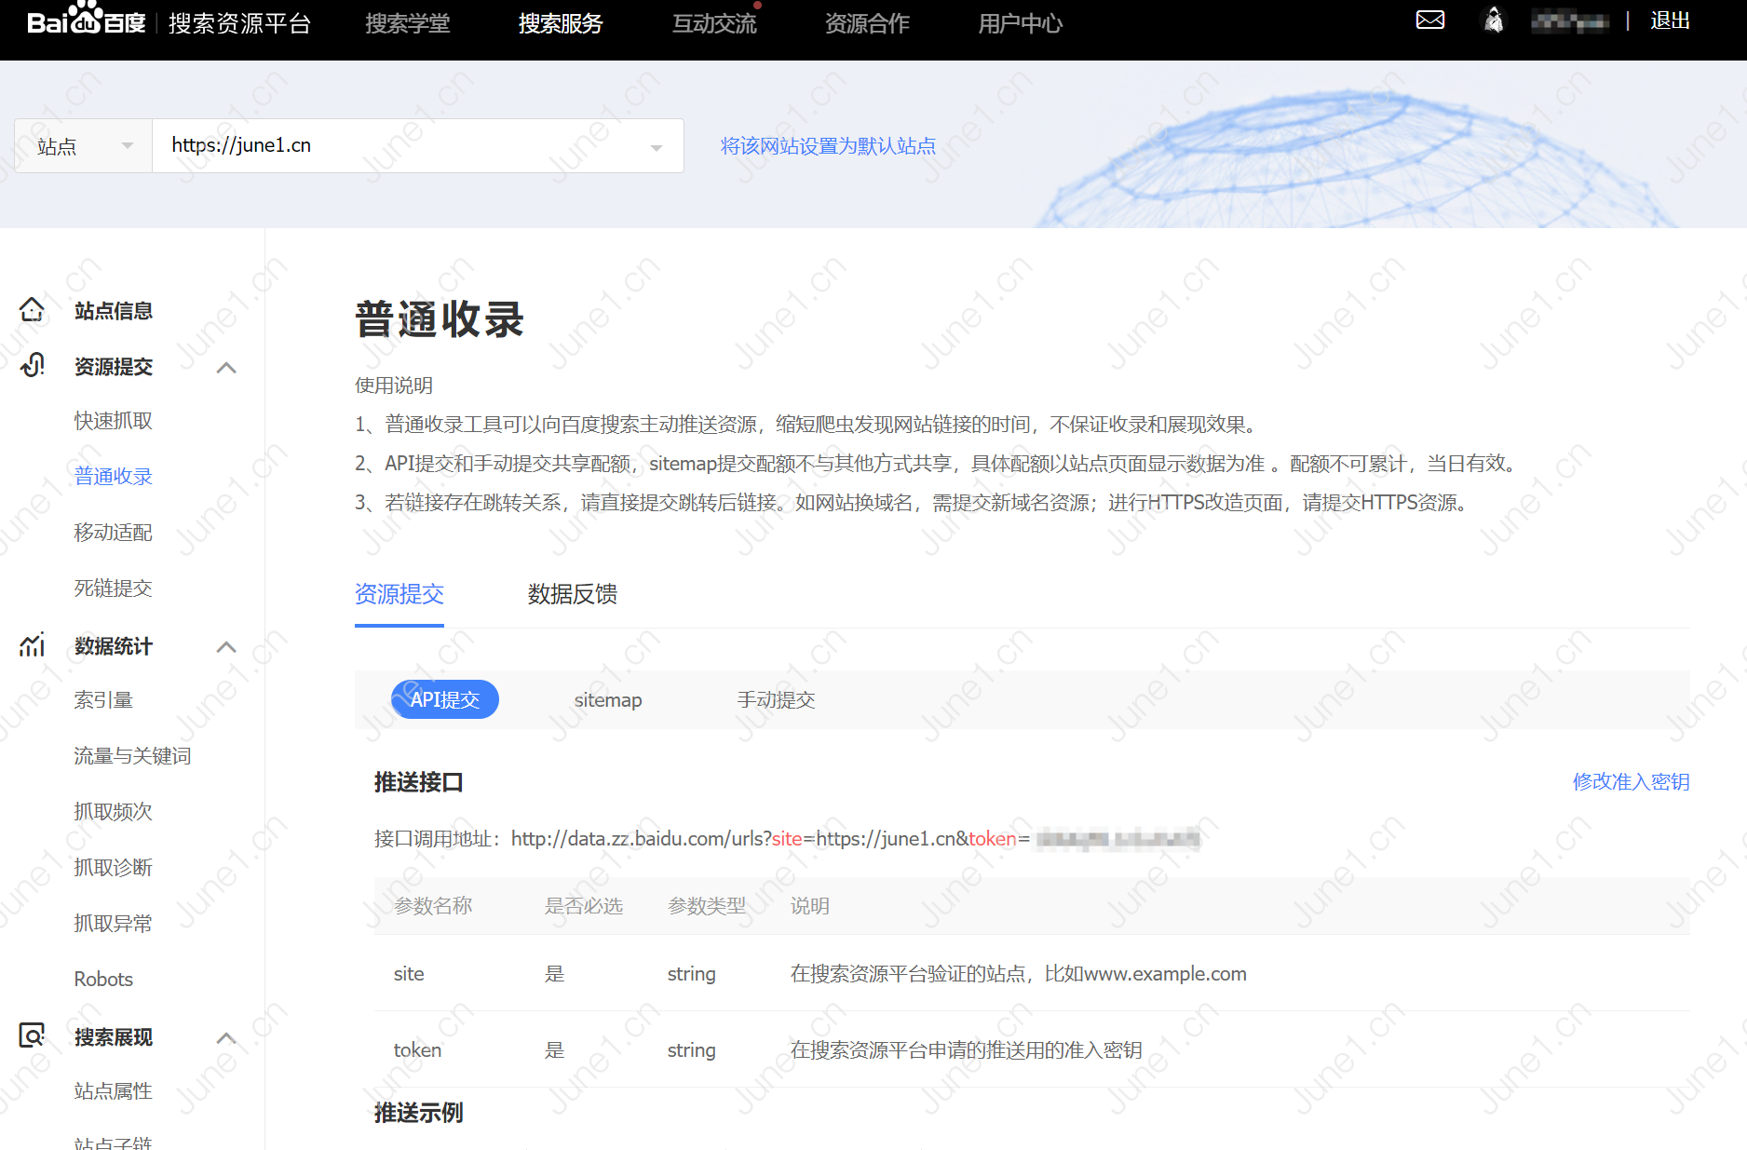Click the site parameter name cell
The width and height of the screenshot is (1747, 1150).
(409, 974)
